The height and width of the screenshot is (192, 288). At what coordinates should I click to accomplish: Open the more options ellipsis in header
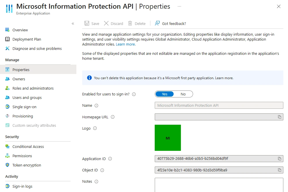pyautogui.click(x=179, y=6)
